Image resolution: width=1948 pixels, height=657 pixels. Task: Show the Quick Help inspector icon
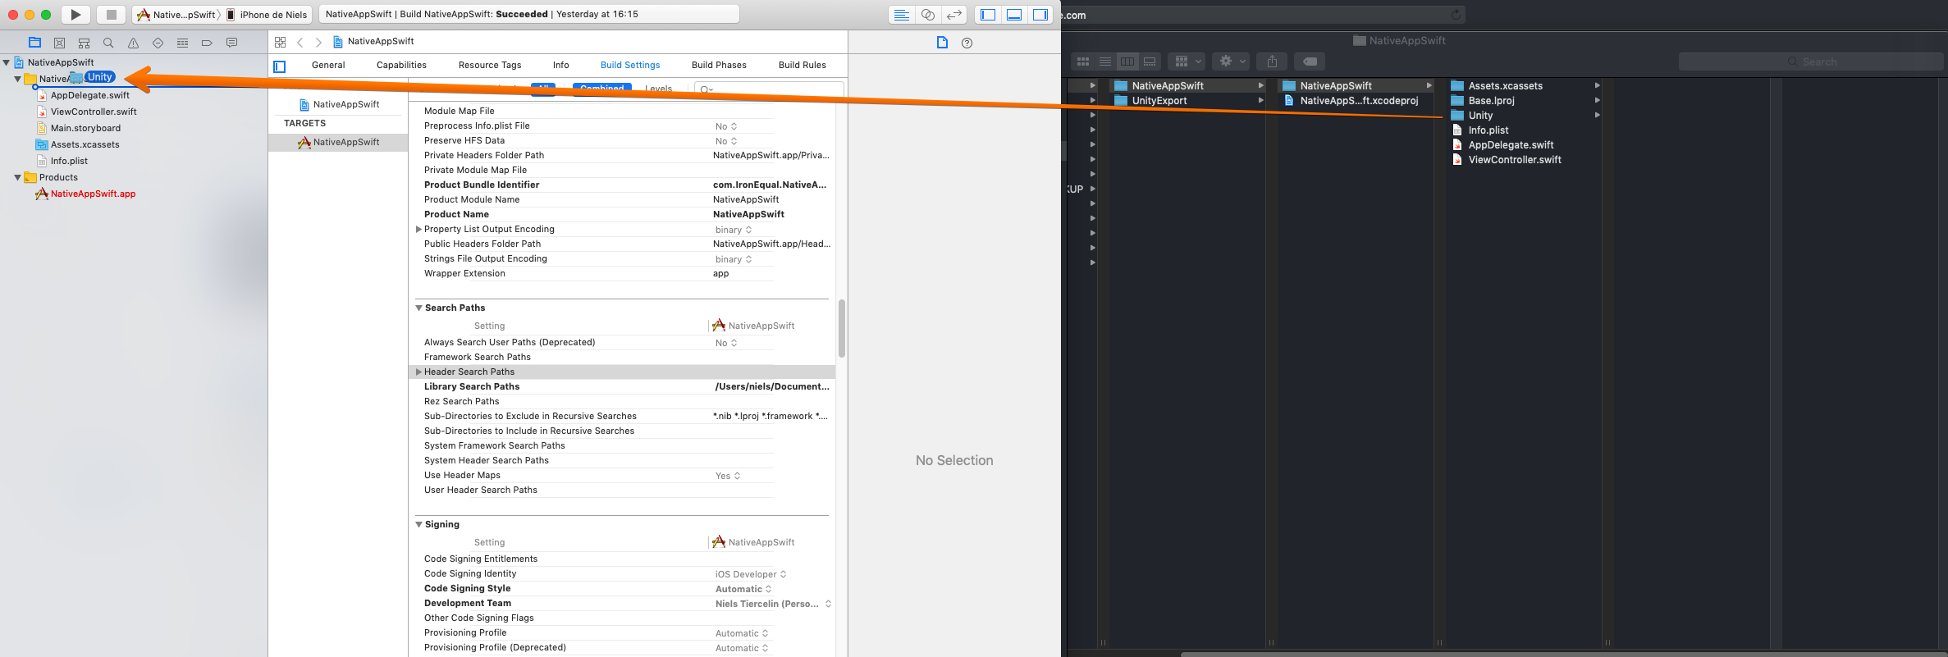[x=967, y=43]
